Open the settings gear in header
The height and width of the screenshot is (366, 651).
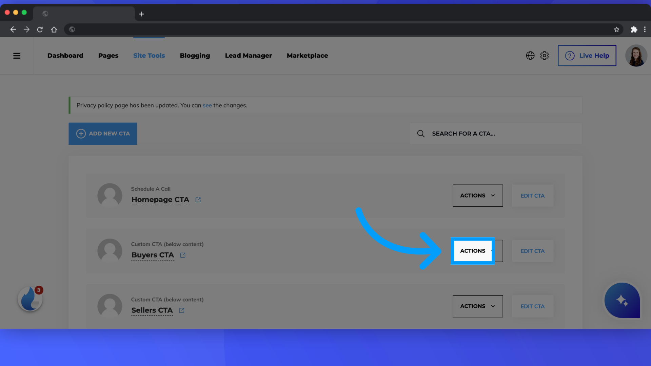tap(545, 56)
